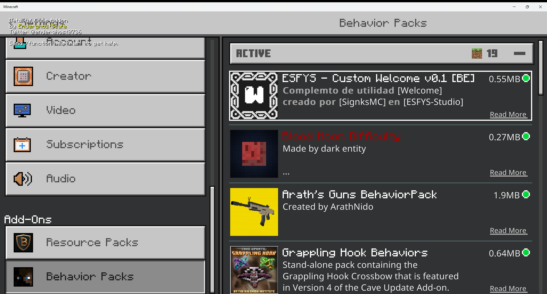547x294 pixels.
Task: Read more about Grappling Hook Behaviors
Action: [508, 289]
